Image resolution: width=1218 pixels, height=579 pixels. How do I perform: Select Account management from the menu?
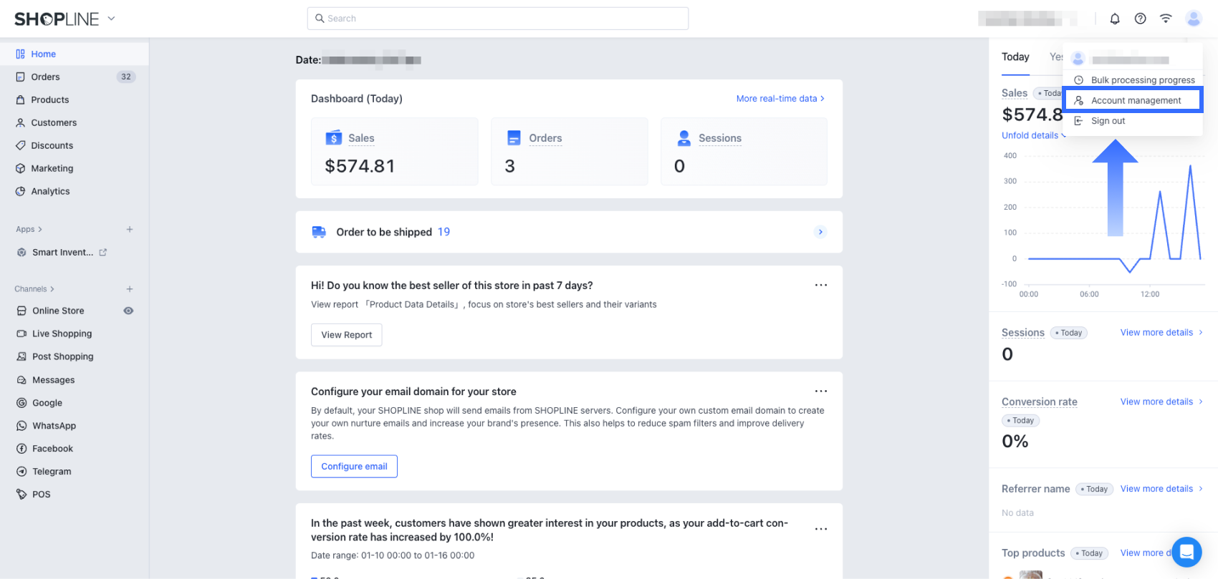tap(1135, 100)
